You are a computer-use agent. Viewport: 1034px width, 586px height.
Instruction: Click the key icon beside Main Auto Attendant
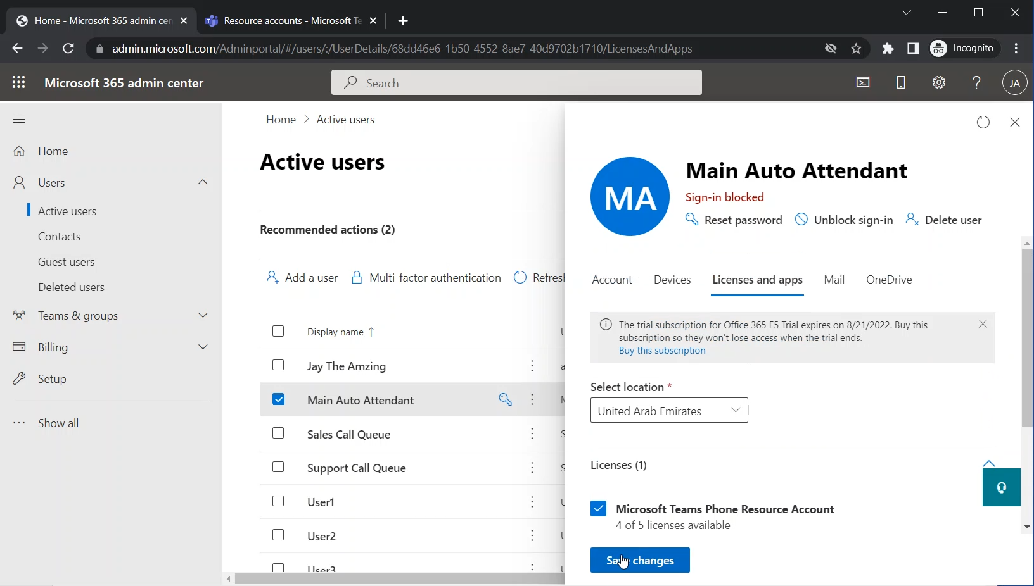click(x=505, y=399)
